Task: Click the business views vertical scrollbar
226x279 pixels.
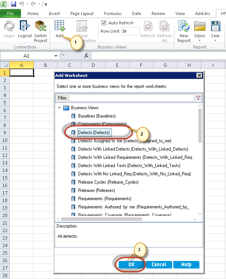Action: tap(200, 128)
